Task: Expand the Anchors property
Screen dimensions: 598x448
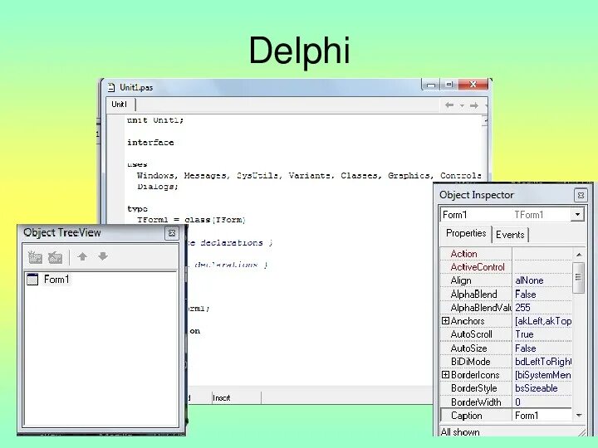Action: 445,321
